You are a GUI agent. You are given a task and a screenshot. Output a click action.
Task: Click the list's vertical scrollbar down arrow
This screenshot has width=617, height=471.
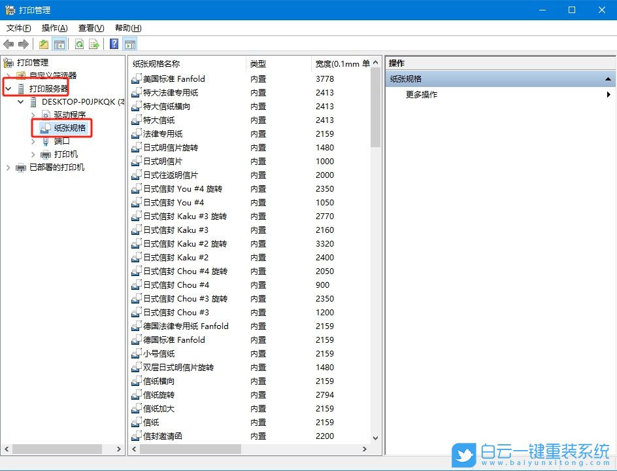tap(376, 438)
